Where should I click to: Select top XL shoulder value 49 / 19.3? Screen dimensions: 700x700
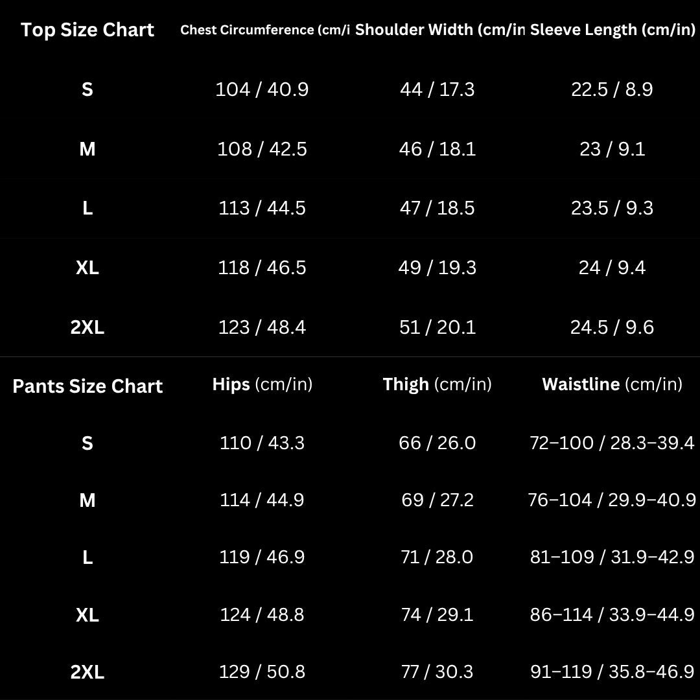pyautogui.click(x=437, y=268)
